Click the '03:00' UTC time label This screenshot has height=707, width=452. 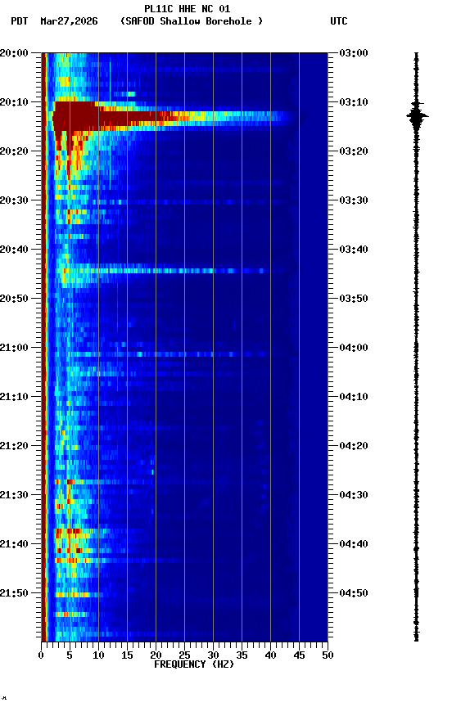354,53
